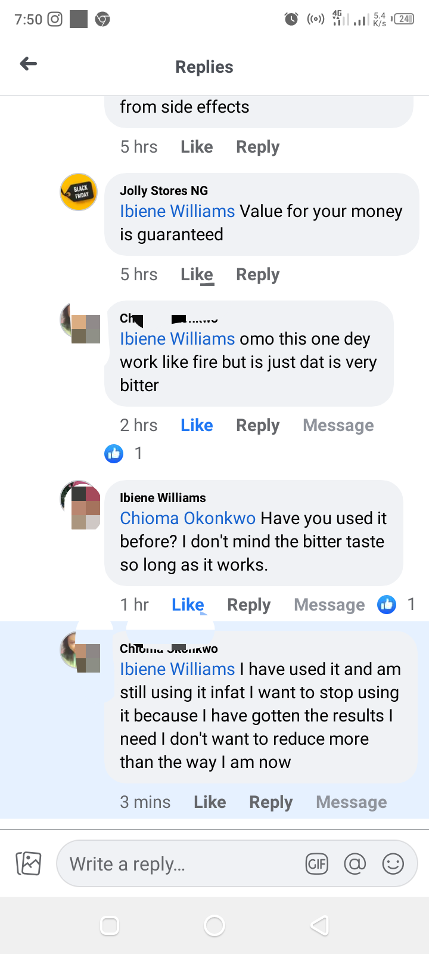Open the GIF picker icon
This screenshot has height=954, width=429.
(x=316, y=863)
